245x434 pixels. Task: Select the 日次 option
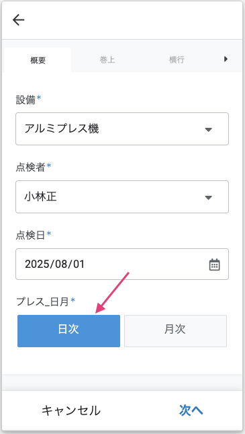[68, 331]
